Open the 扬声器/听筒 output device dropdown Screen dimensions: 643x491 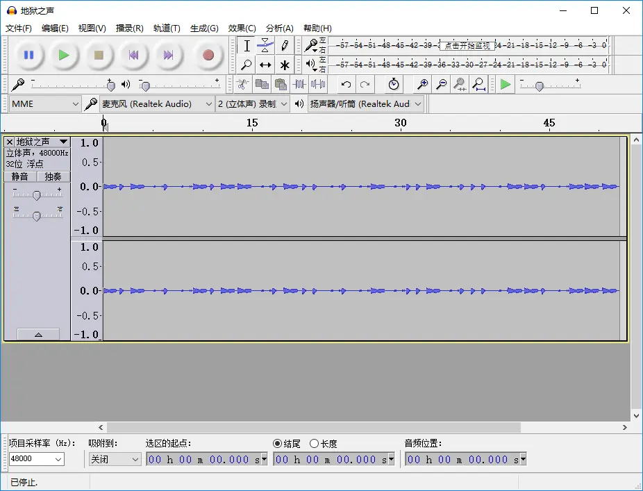(x=366, y=104)
